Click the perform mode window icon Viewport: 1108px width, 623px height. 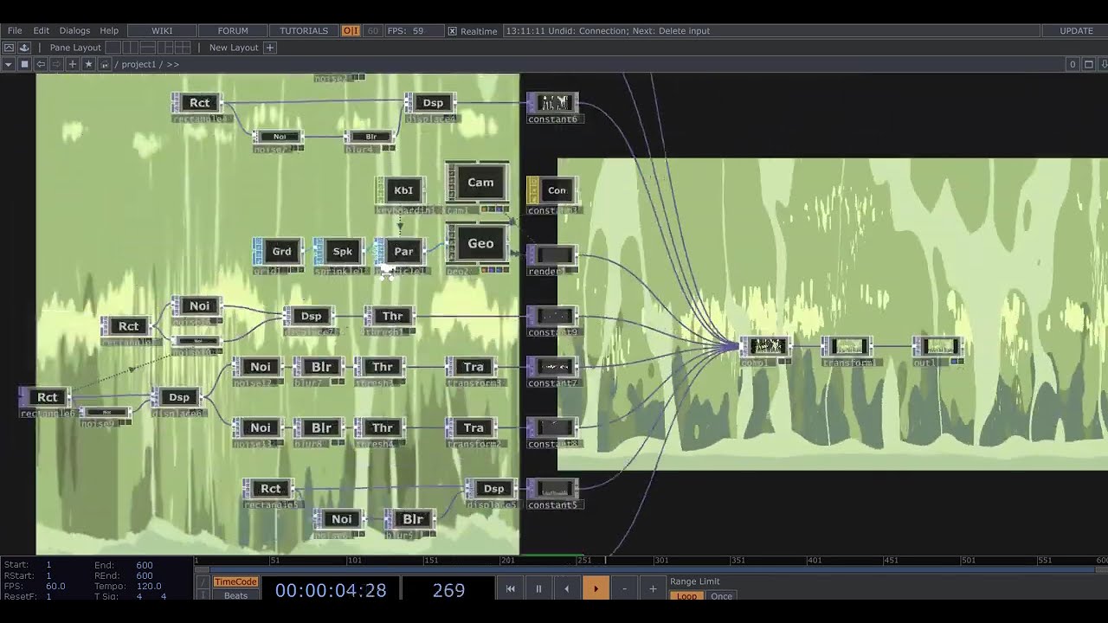point(9,48)
